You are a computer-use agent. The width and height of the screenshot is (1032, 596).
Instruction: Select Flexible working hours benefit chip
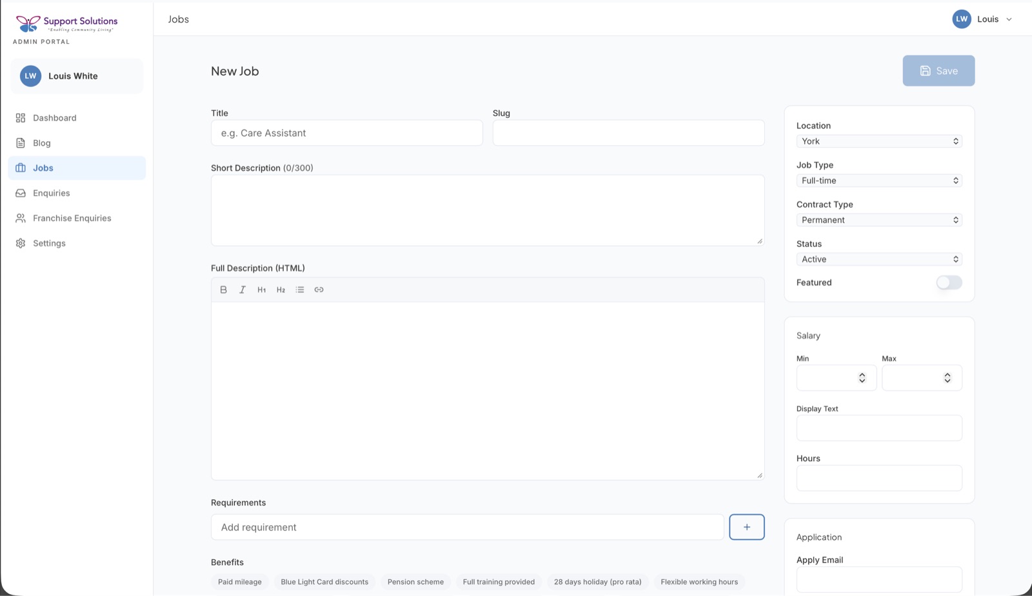coord(699,582)
